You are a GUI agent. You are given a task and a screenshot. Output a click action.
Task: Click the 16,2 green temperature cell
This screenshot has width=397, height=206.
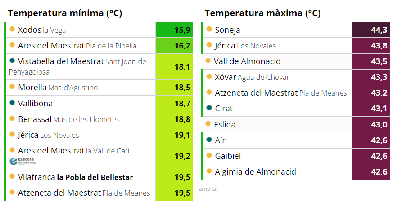point(174,46)
